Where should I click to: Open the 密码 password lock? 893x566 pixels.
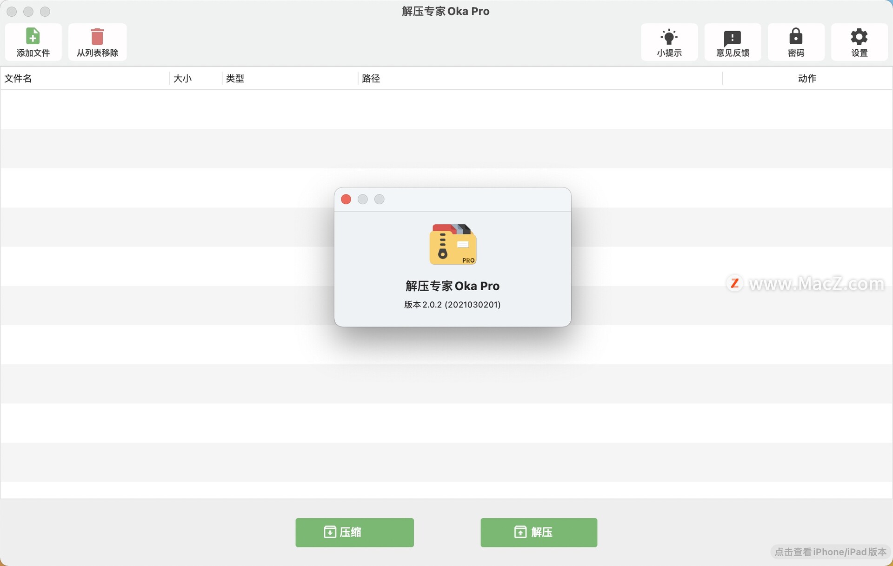(796, 42)
